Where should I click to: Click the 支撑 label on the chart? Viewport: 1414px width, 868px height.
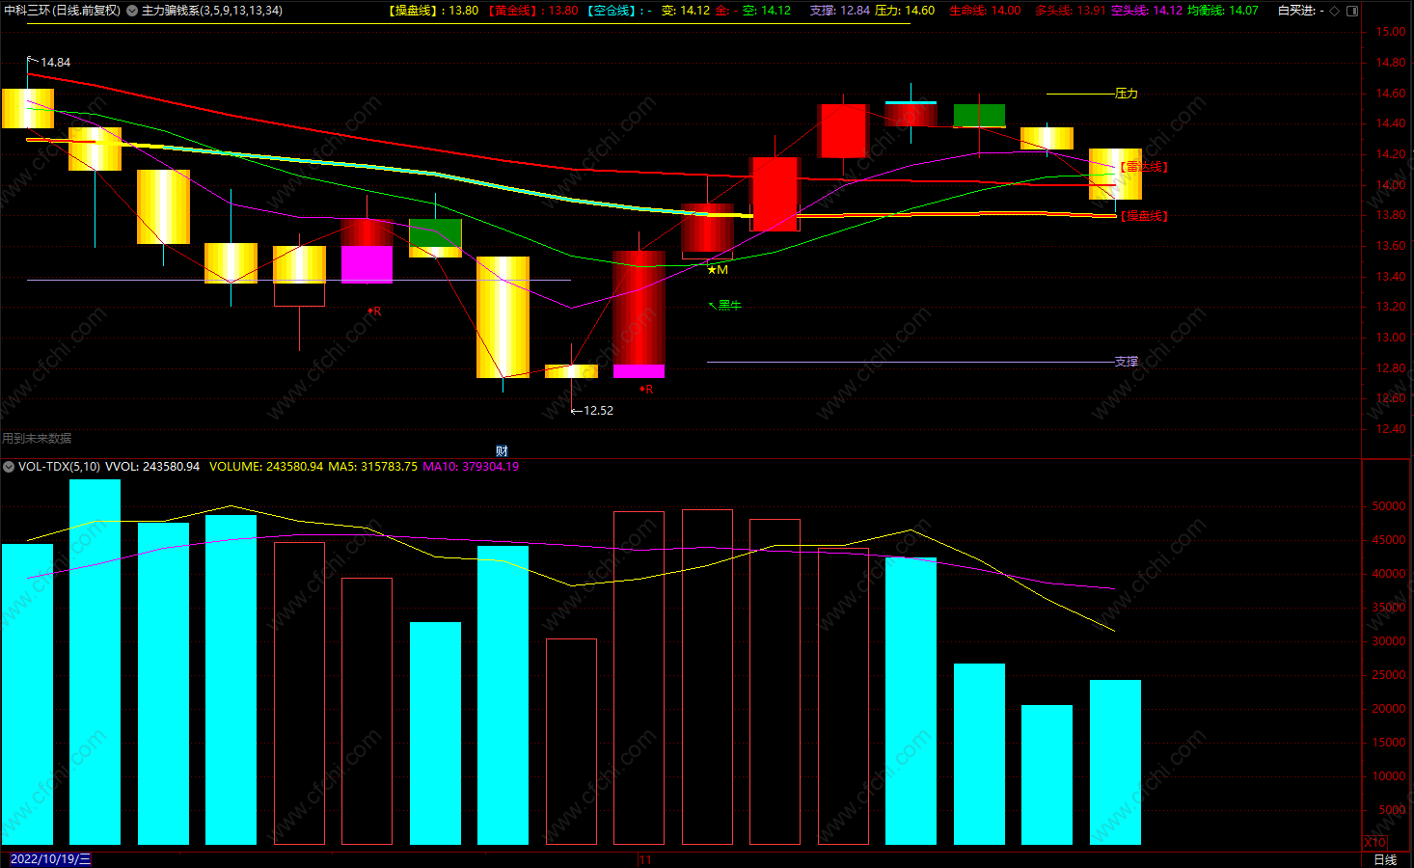(x=1127, y=362)
